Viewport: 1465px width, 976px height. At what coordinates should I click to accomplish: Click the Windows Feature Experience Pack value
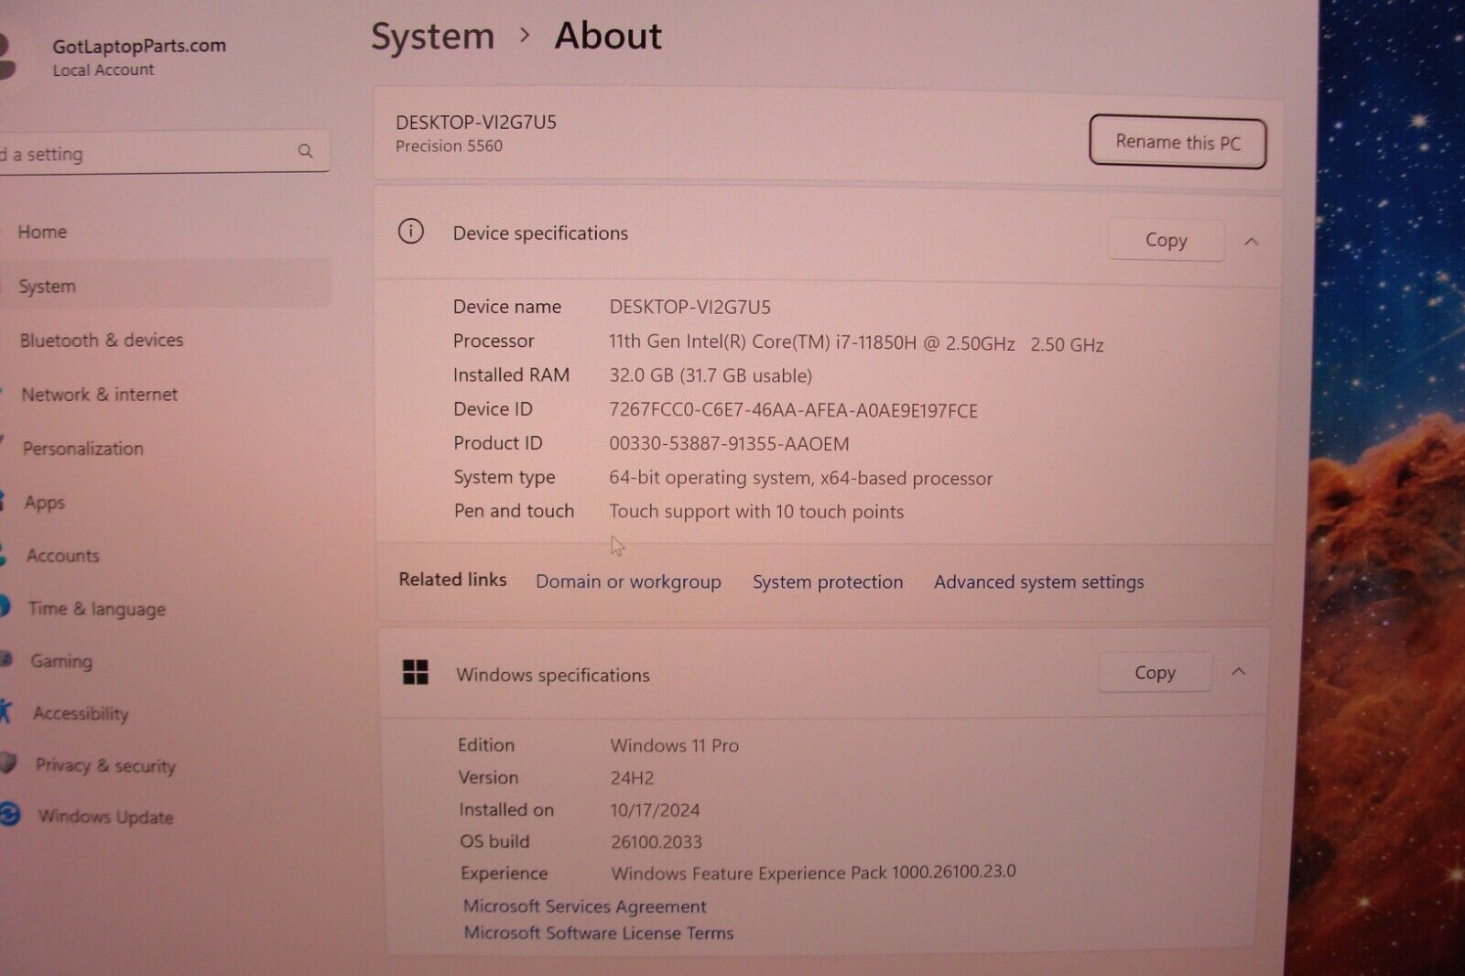[x=813, y=873]
